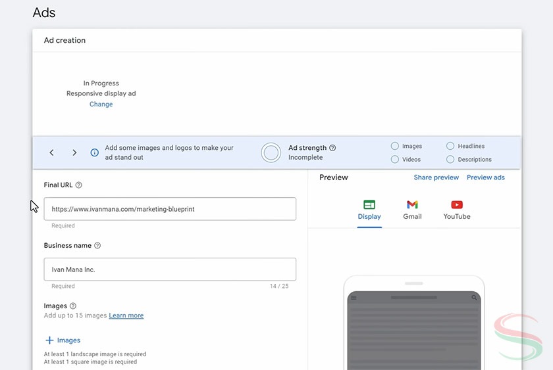The width and height of the screenshot is (553, 370).
Task: Select the Descriptions ad strength indicator
Action: click(450, 159)
